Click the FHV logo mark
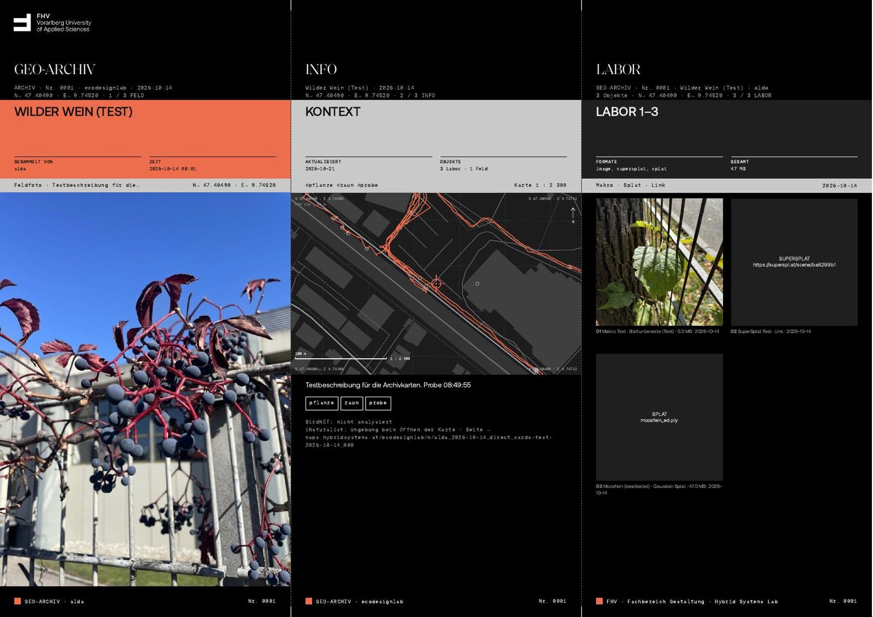The image size is (873, 617). pyautogui.click(x=22, y=23)
